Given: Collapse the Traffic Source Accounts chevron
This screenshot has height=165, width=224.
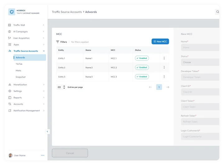Looking at the screenshot, I should pyautogui.click(x=44, y=51).
